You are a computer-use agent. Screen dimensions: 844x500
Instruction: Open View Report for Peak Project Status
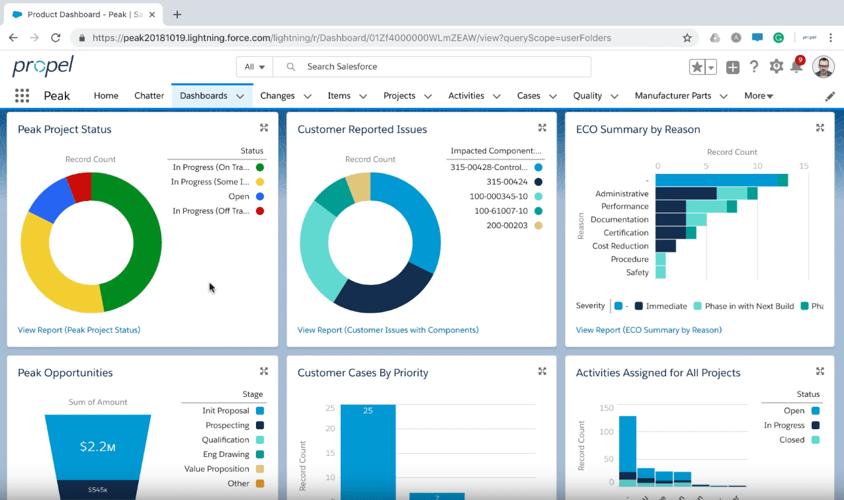point(79,329)
